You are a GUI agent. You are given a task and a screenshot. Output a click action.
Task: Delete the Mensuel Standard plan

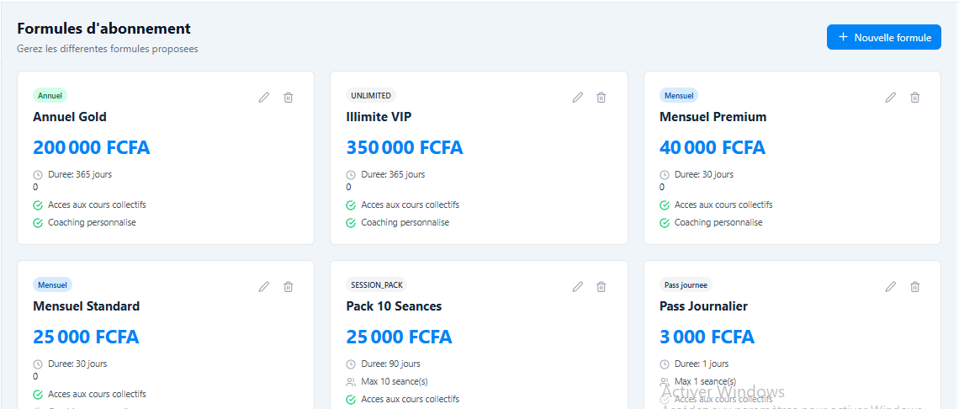pyautogui.click(x=288, y=286)
